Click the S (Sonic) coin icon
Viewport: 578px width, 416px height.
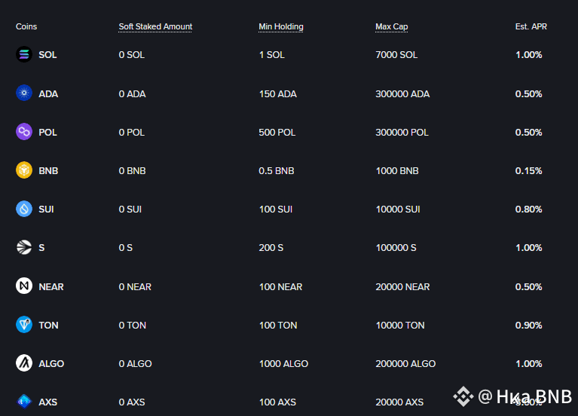pos(24,247)
